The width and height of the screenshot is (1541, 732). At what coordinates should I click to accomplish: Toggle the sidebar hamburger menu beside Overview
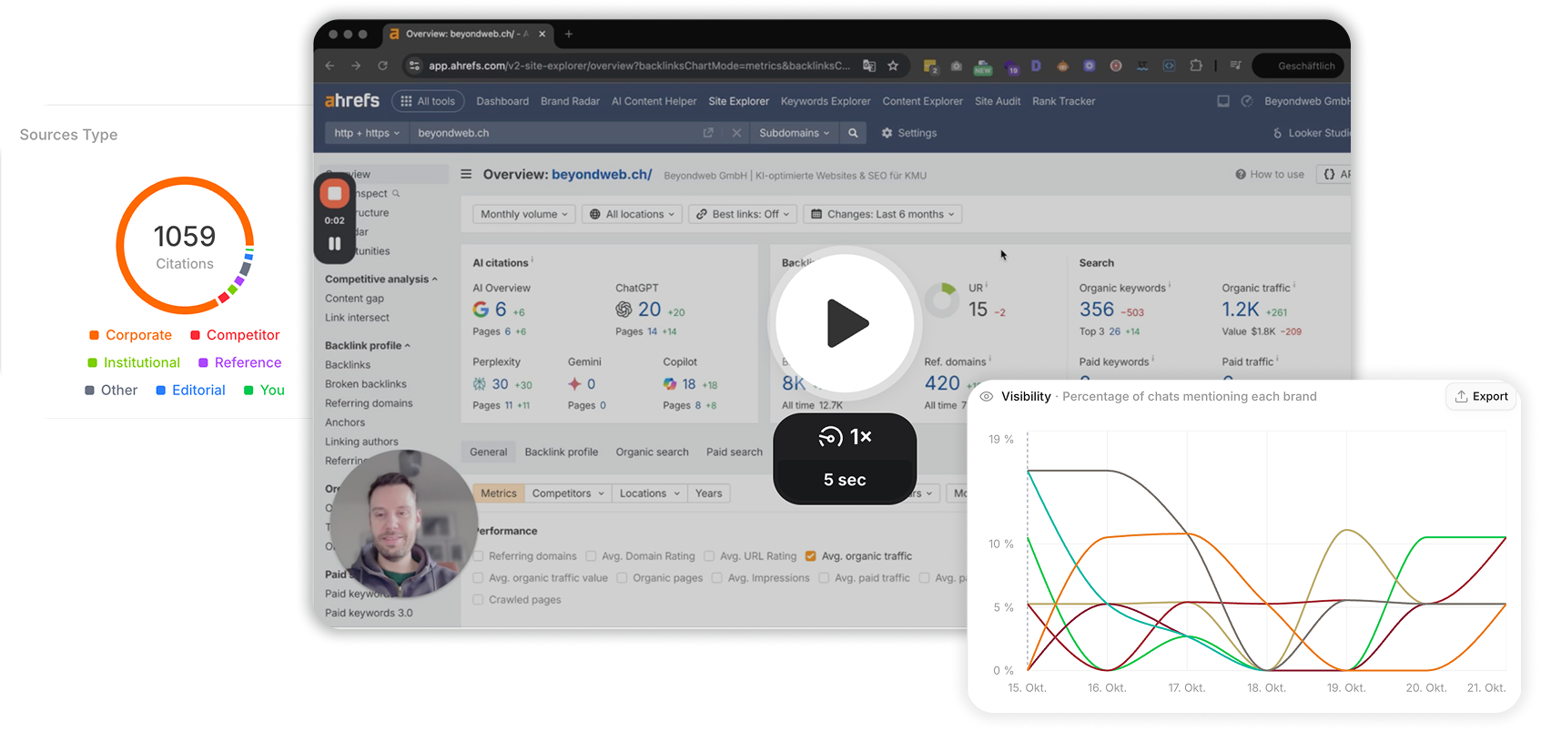coord(466,174)
